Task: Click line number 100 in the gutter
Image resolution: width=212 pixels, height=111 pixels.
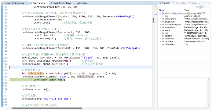Action: pyautogui.click(x=5, y=58)
